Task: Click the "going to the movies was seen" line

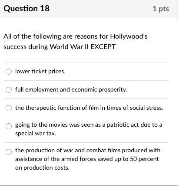Action: point(89,125)
